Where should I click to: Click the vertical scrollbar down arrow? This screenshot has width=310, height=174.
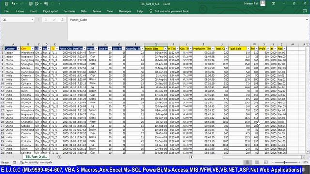(308, 152)
